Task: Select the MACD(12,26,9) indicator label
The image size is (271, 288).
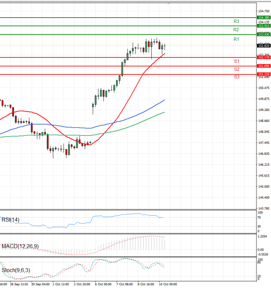Action: coord(20,246)
